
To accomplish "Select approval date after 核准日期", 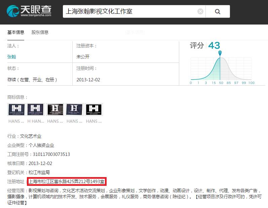I will click(40, 163).
